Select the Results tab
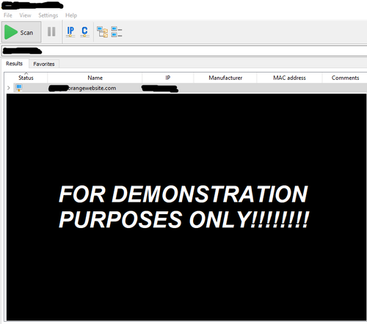 [15, 64]
